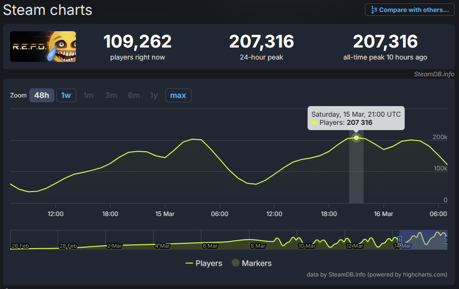Click the 2 Mar navigator date label
The height and width of the screenshot is (289, 459).
tap(114, 246)
